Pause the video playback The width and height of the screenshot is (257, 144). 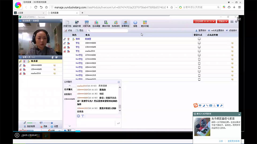(x=17, y=135)
